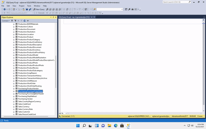Open File Explorer from taskbar
The width and height of the screenshot is (206, 129).
pyautogui.click(x=110, y=126)
